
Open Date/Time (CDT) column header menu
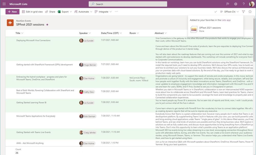(x=111, y=33)
